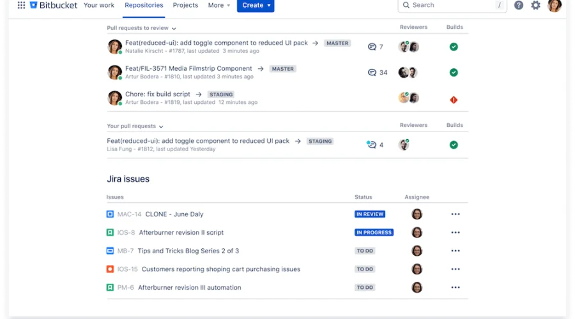Open the profile avatar in top bar
The width and height of the screenshot is (575, 319).
coord(555,5)
